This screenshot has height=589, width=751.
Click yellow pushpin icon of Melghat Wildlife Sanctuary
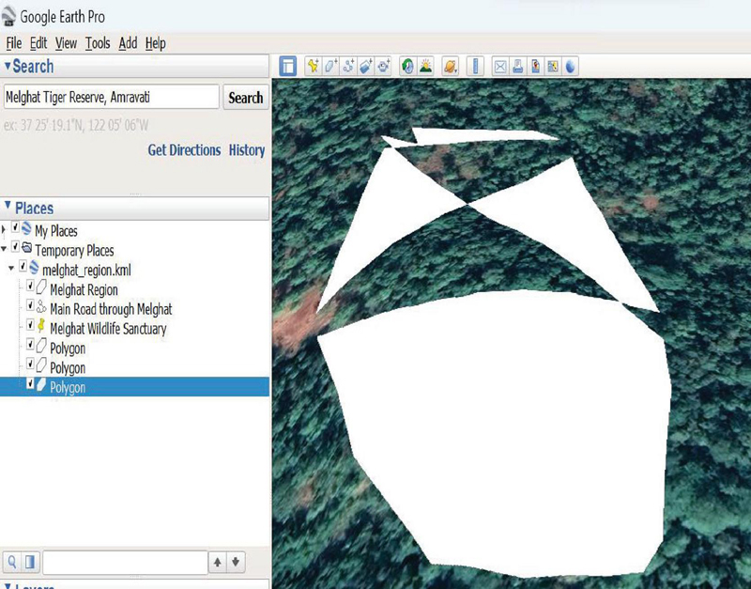pos(41,326)
